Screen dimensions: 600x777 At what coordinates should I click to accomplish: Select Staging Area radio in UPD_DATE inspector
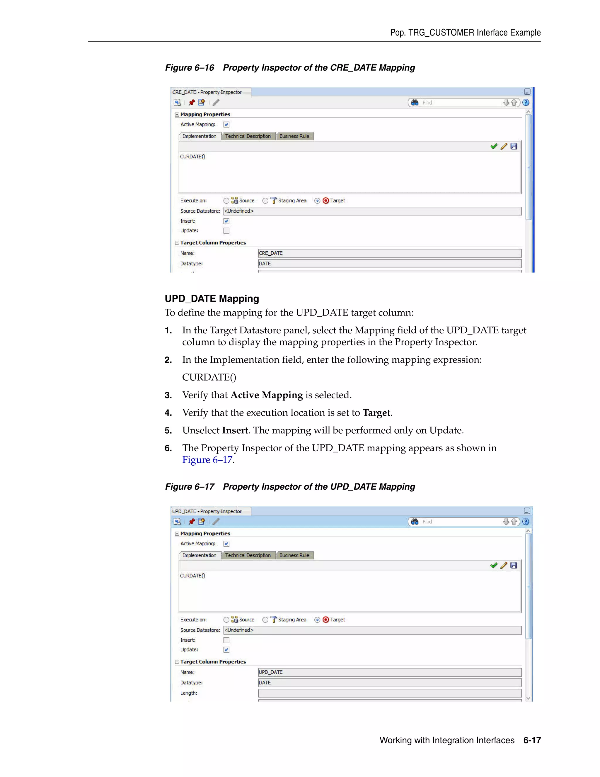265,620
